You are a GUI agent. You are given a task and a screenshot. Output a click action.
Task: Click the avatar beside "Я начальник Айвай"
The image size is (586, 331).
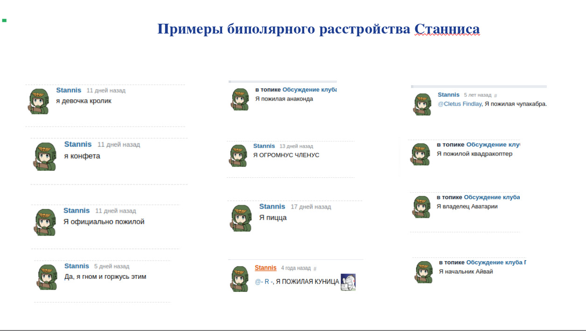tap(424, 271)
